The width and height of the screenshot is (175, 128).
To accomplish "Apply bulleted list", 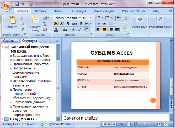I will (98, 18).
